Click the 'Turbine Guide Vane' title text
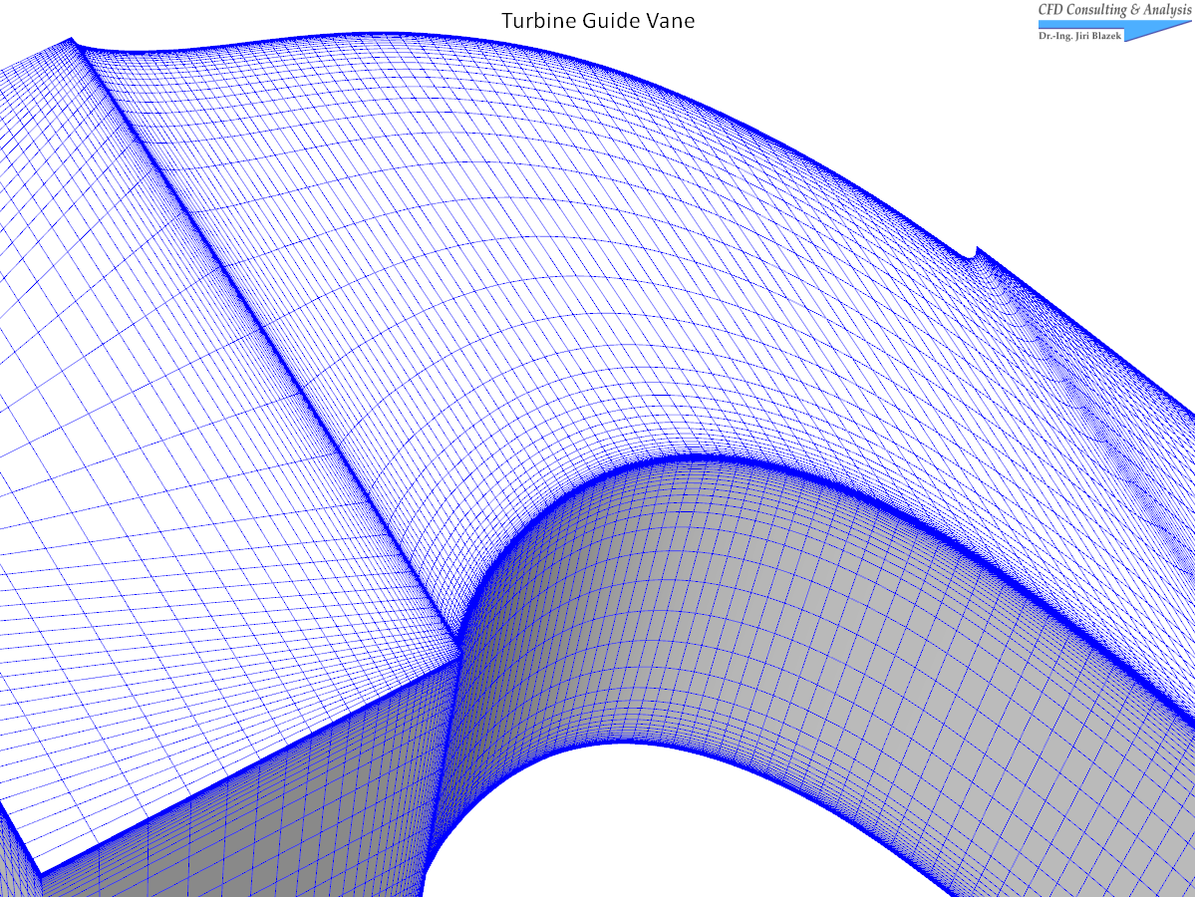The width and height of the screenshot is (1195, 897). click(x=598, y=21)
